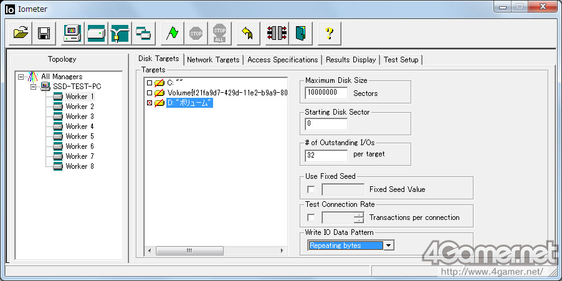Open test configuration file icon
Screen dimensions: 562x281
[x=21, y=33]
